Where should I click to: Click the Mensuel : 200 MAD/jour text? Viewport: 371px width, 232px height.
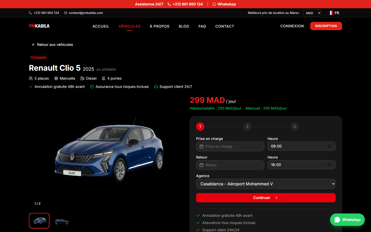point(266,108)
